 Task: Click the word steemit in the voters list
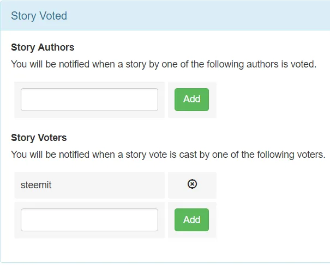coord(36,185)
